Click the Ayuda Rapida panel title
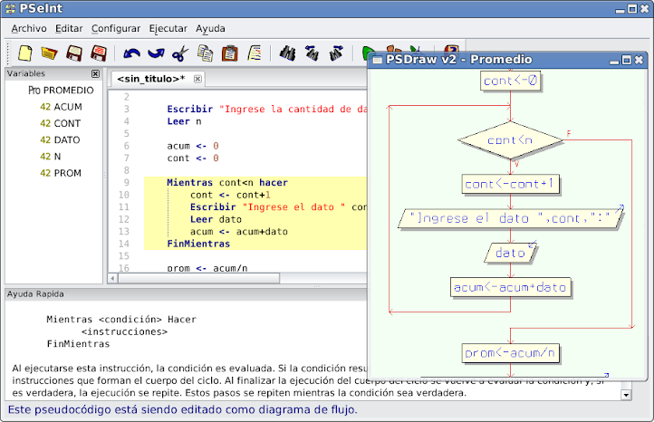The width and height of the screenshot is (654, 422). click(35, 294)
